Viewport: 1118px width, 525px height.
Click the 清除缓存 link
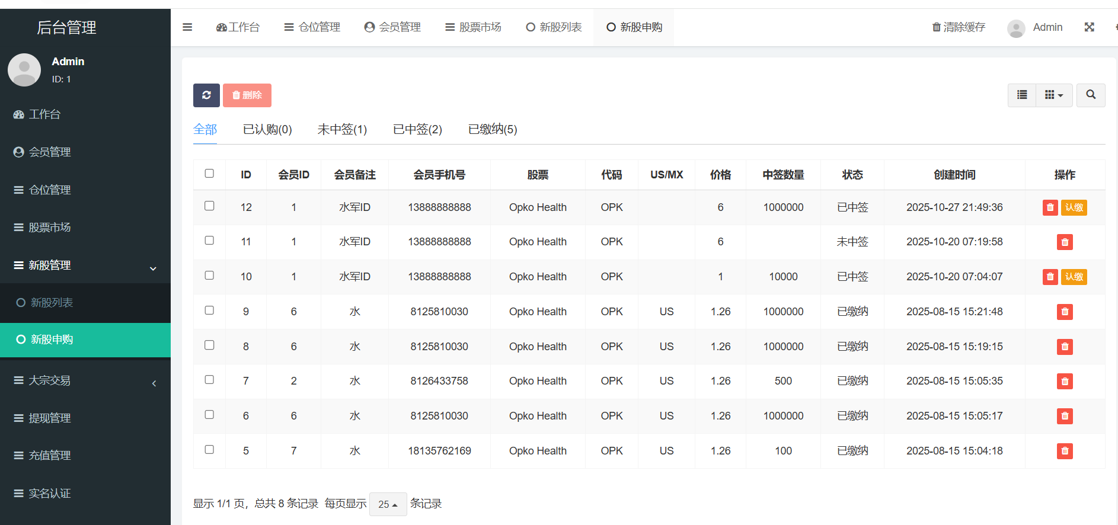959,27
